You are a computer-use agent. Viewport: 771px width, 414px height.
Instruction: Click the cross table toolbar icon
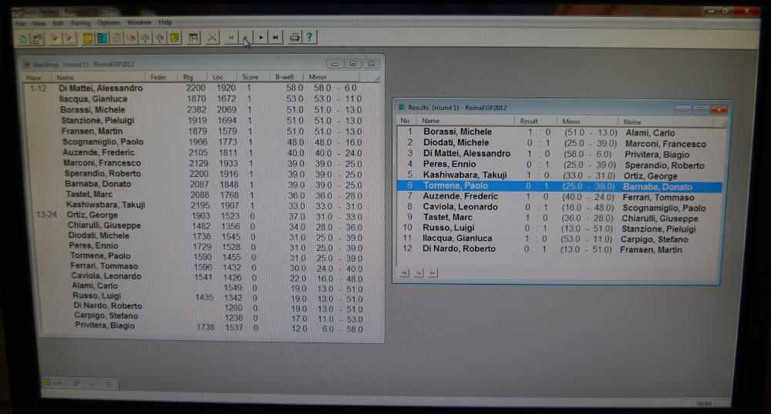tap(194, 38)
